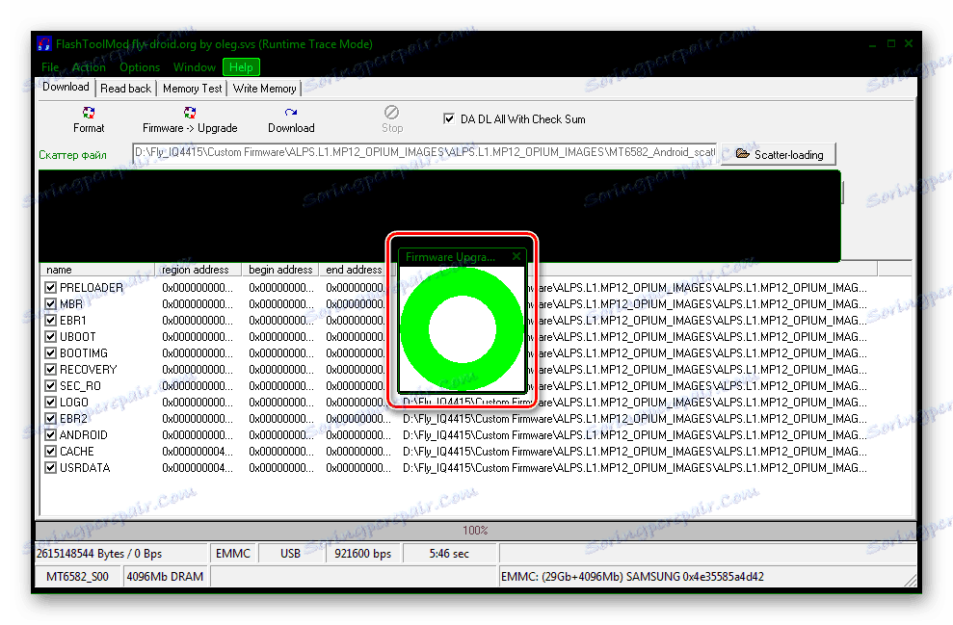Click the MT6582_S00 chip status cell
The width and height of the screenshot is (953, 625).
tap(78, 577)
